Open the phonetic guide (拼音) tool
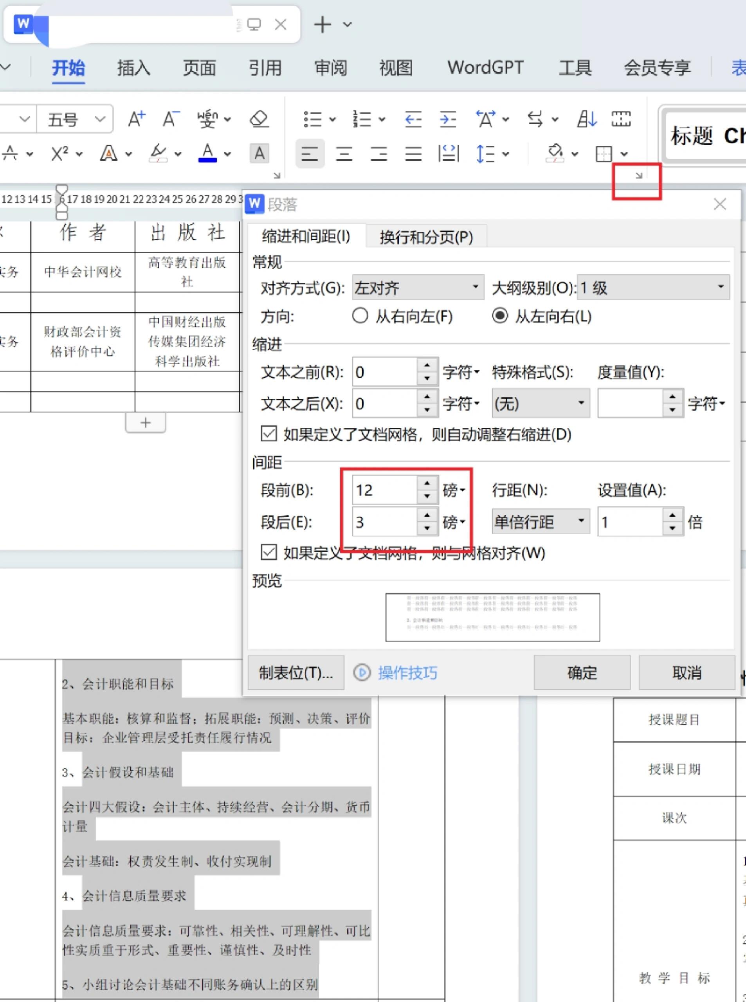The width and height of the screenshot is (746, 1002). click(x=208, y=119)
